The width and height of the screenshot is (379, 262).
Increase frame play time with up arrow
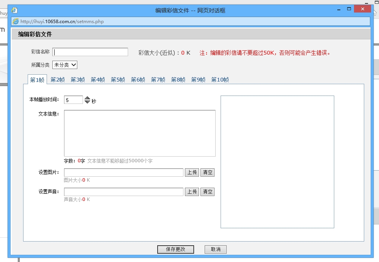[x=88, y=98]
